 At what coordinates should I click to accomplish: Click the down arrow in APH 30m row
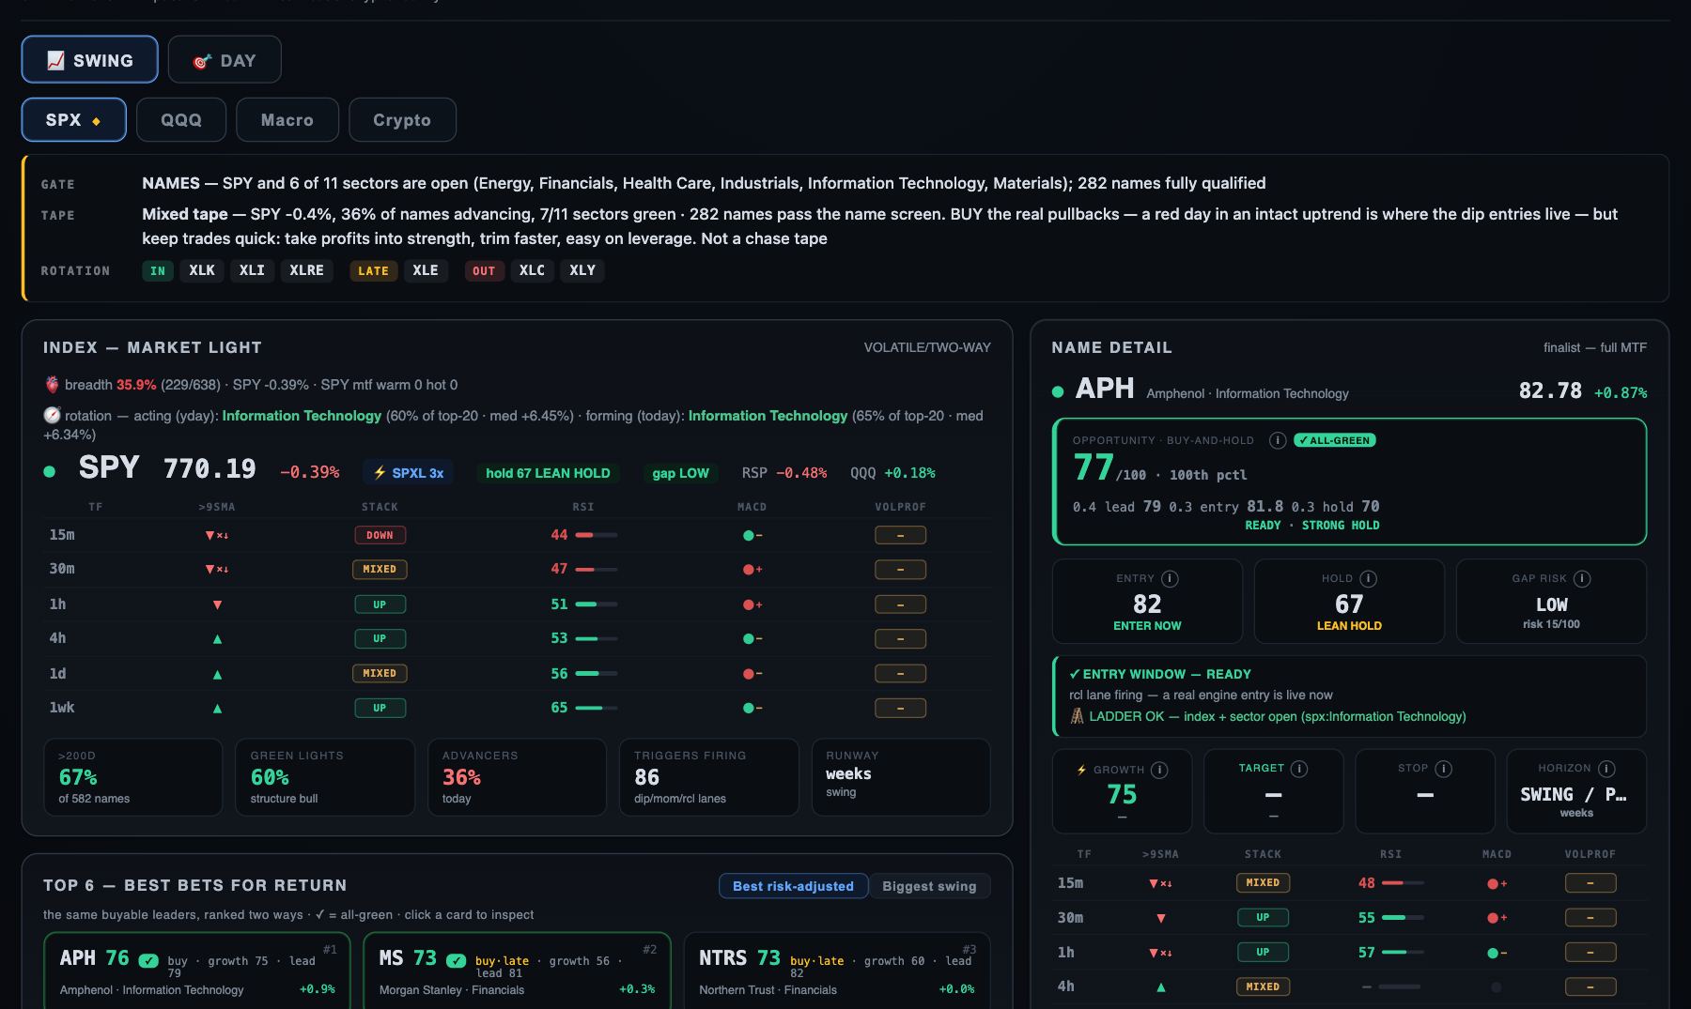(1161, 918)
